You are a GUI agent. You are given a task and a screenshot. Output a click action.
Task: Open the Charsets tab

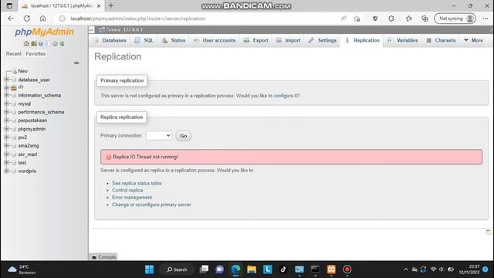point(441,40)
